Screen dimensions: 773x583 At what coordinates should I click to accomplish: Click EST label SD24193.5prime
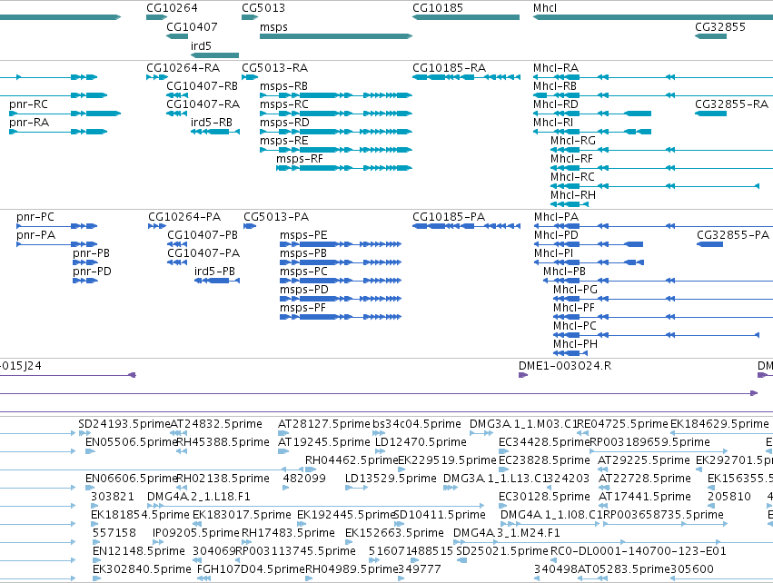(124, 424)
